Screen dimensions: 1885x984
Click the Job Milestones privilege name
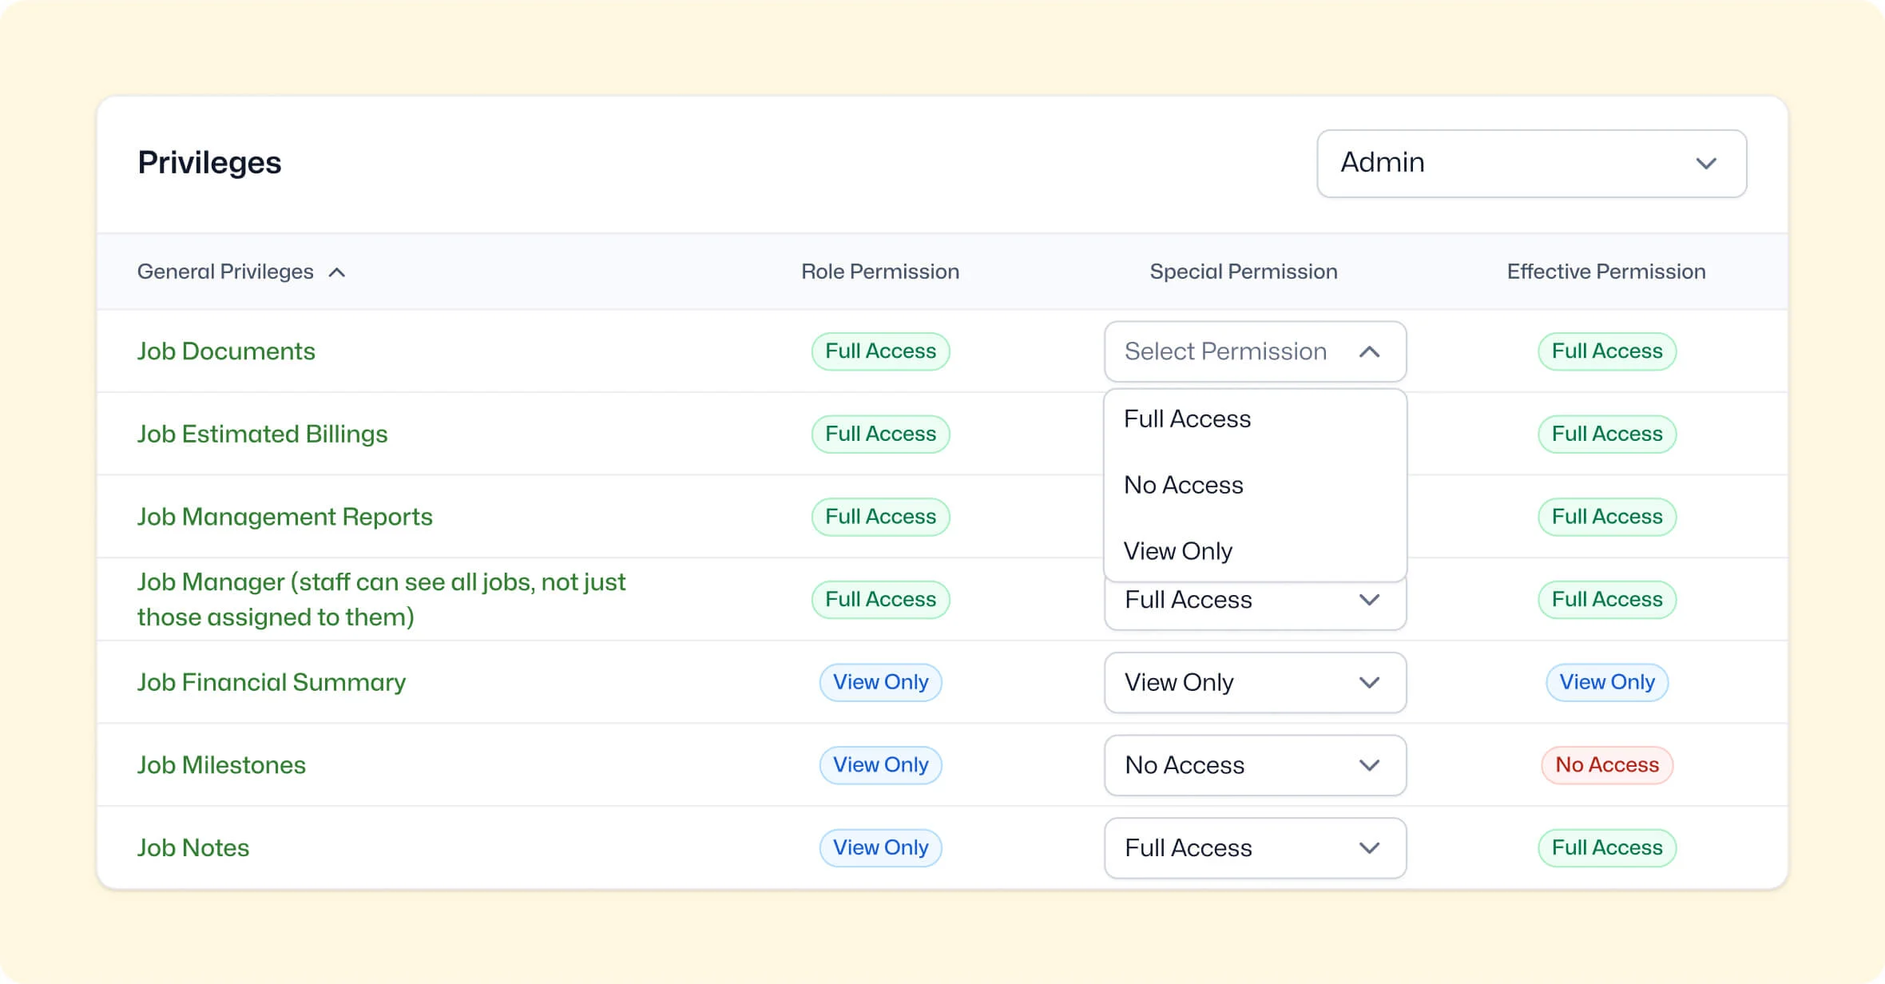pyautogui.click(x=221, y=765)
